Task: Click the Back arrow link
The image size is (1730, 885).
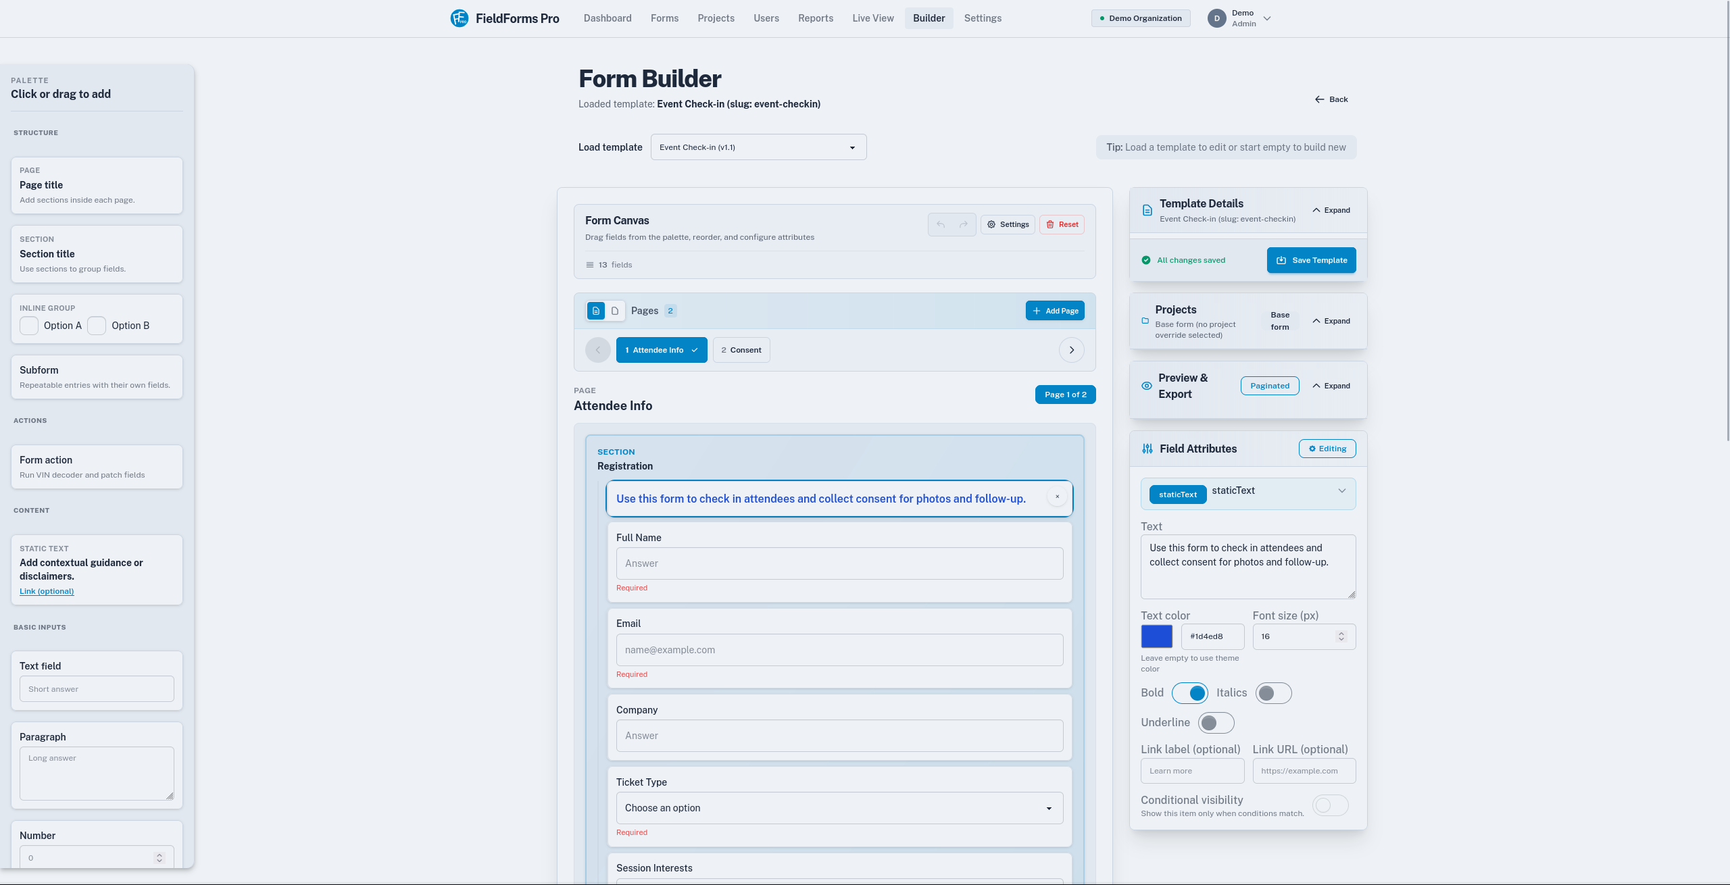Action: click(1331, 99)
